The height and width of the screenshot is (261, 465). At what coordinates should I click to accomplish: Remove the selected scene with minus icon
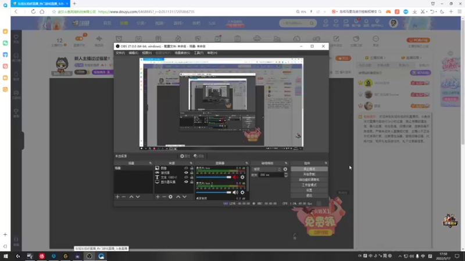[x=124, y=197]
